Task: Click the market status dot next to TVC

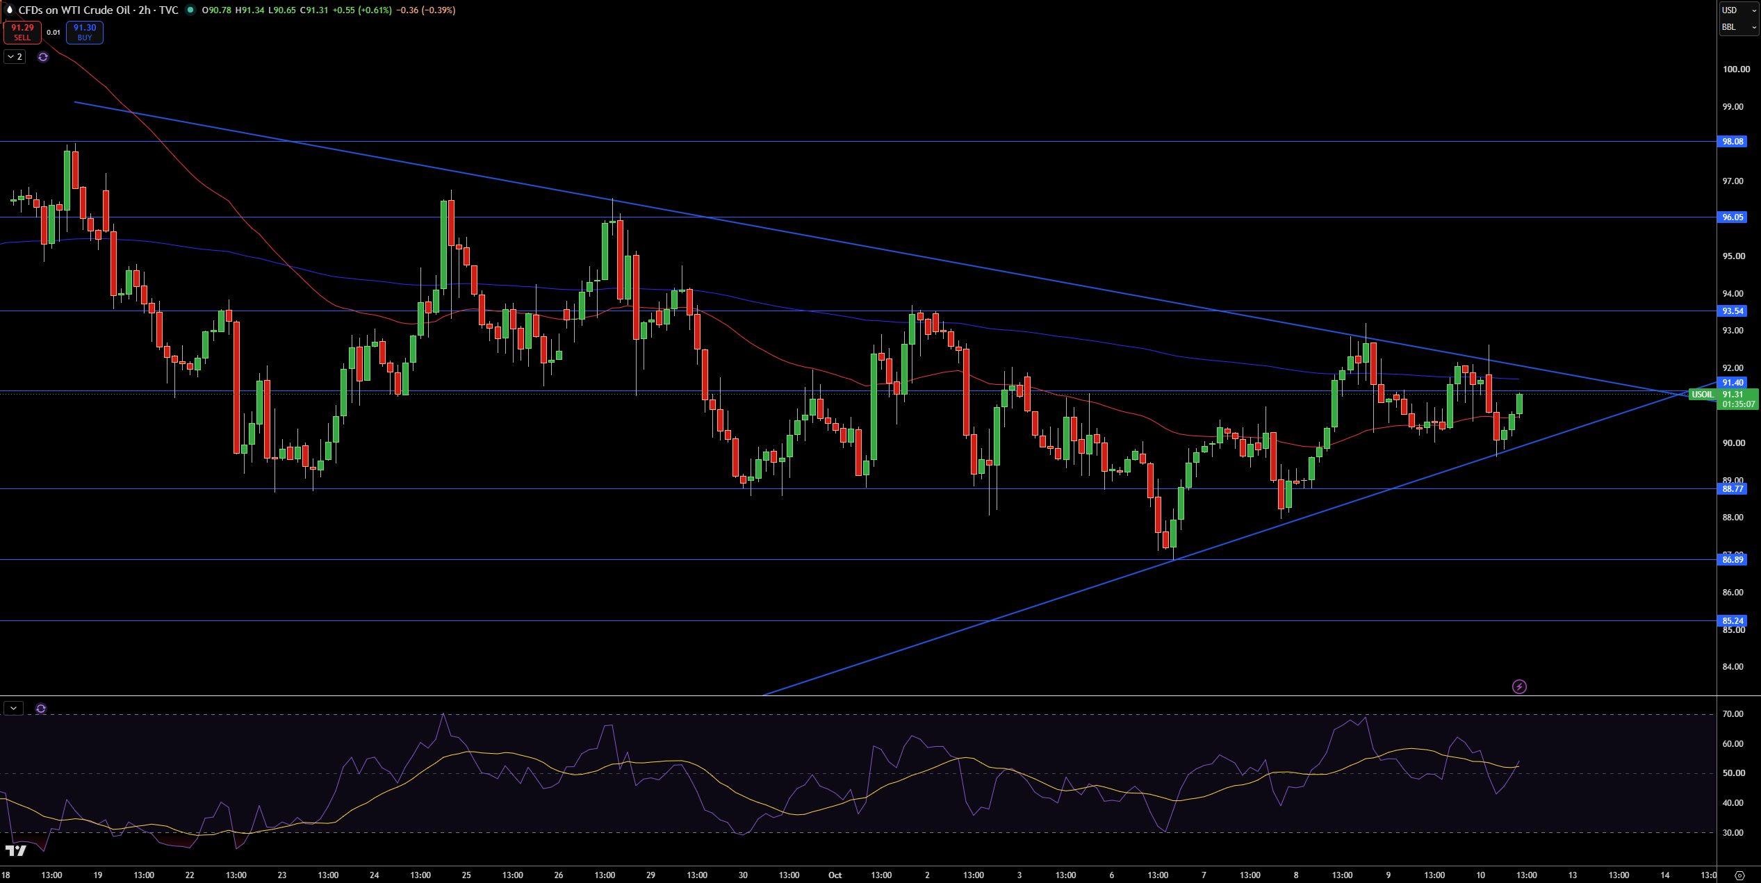Action: tap(190, 10)
